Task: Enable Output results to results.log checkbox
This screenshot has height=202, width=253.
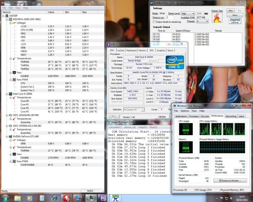Action: (x=154, y=22)
